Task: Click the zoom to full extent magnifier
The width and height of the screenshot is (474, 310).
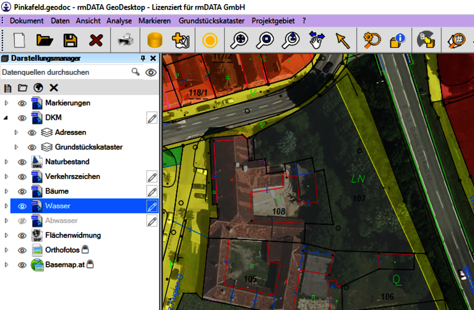Action: coord(239,40)
